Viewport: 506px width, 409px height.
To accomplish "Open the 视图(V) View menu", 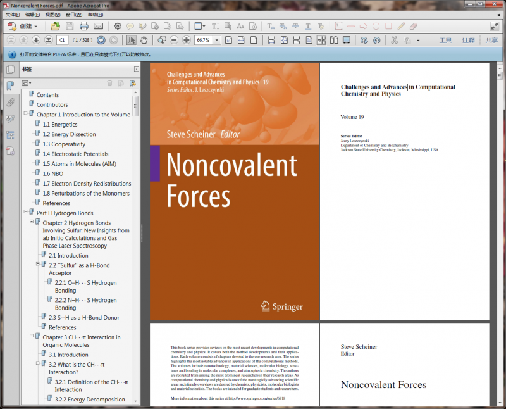I will 53,15.
